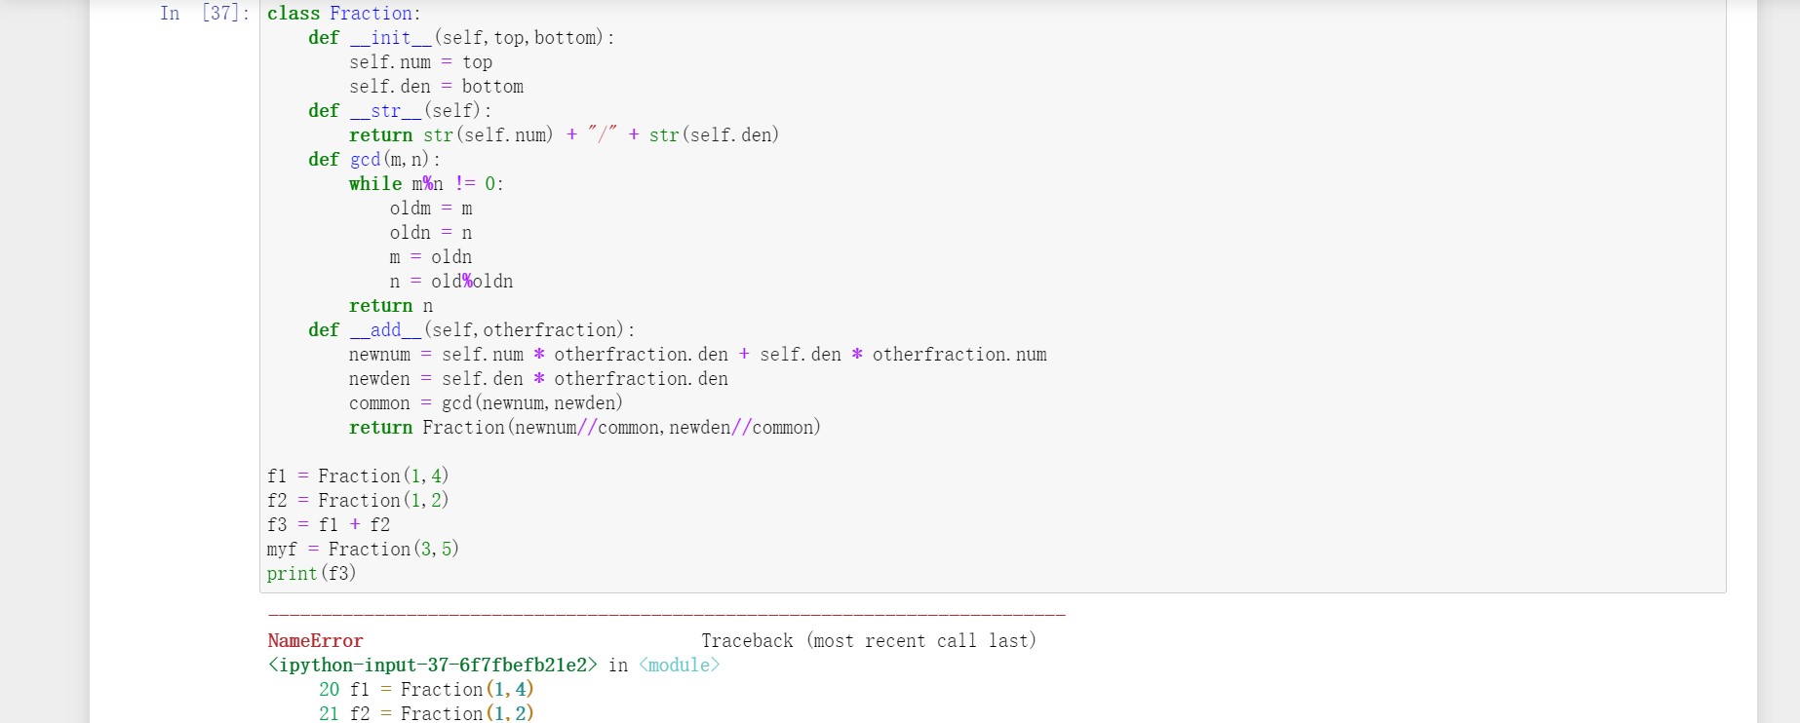The image size is (1800, 723).
Task: Click the red NameError text in output
Action: click(316, 641)
